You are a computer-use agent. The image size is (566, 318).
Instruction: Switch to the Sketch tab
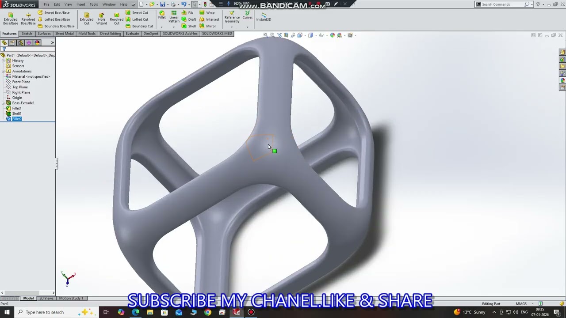point(27,34)
